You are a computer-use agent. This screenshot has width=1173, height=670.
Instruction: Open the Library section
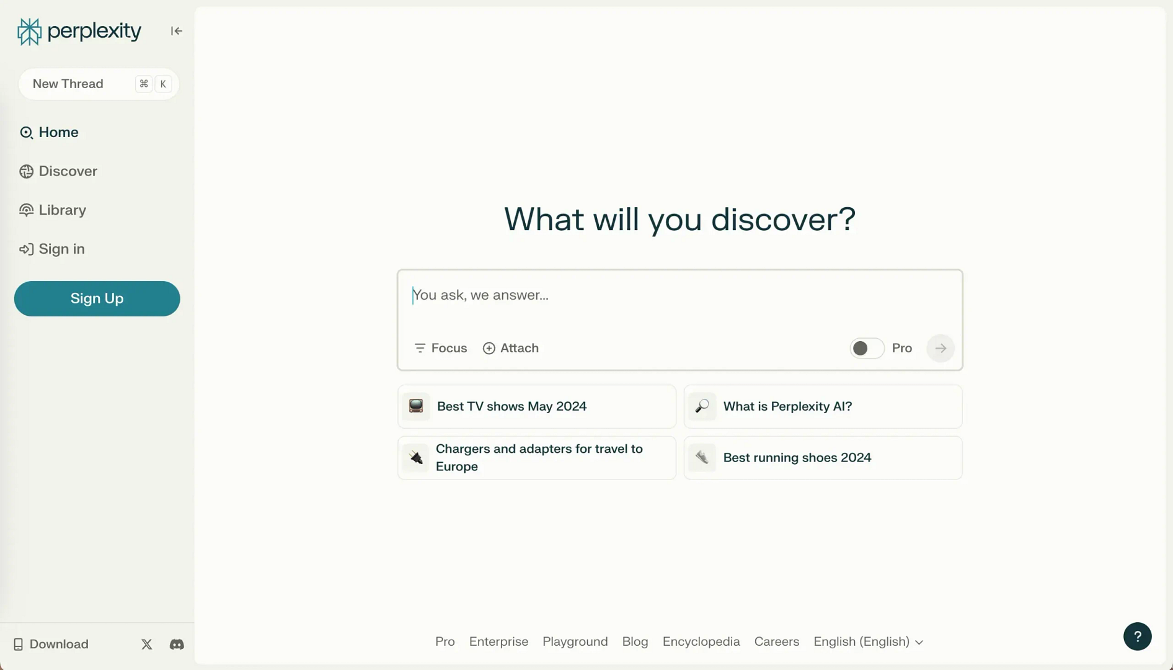click(53, 210)
